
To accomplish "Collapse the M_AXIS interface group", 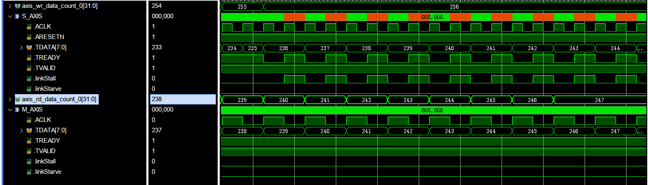I will 10,110.
